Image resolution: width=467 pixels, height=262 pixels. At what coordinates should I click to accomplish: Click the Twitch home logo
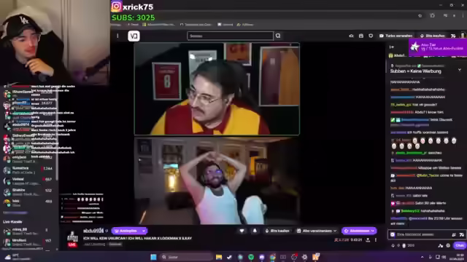134,36
